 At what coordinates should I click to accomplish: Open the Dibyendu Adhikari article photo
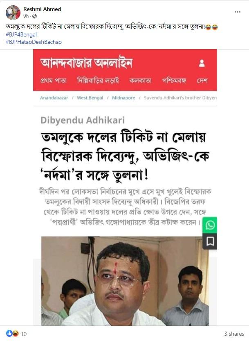(125, 281)
